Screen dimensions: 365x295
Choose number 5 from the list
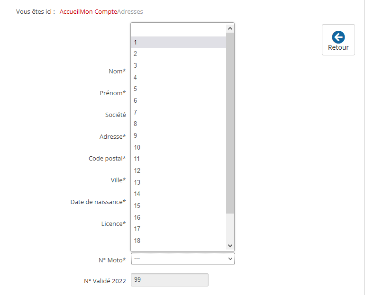pyautogui.click(x=178, y=89)
